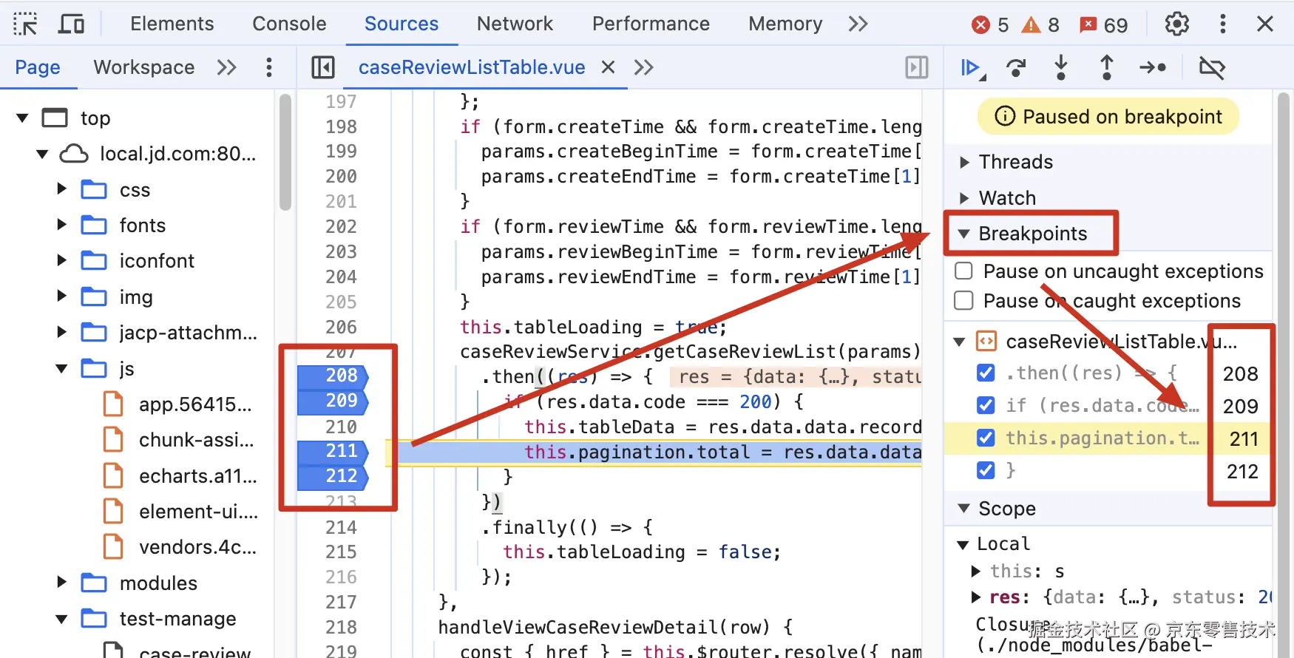Uncheck the if (res.data.code breakpoint checkbox

pos(986,405)
